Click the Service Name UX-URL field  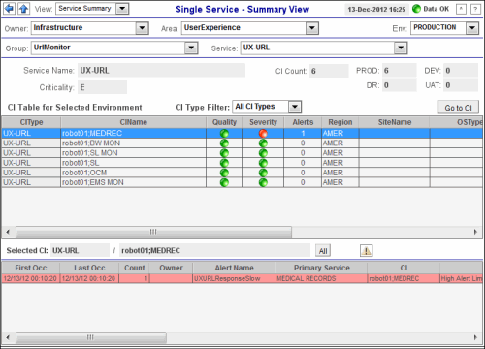161,71
